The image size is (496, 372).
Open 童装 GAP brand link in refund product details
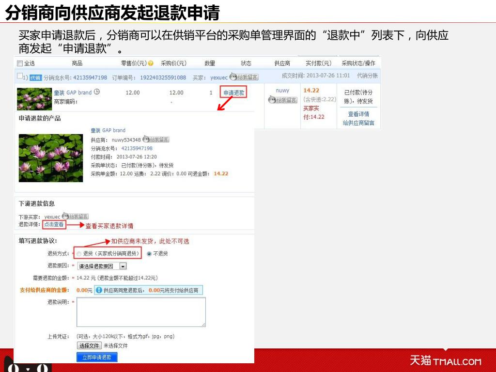click(x=108, y=130)
